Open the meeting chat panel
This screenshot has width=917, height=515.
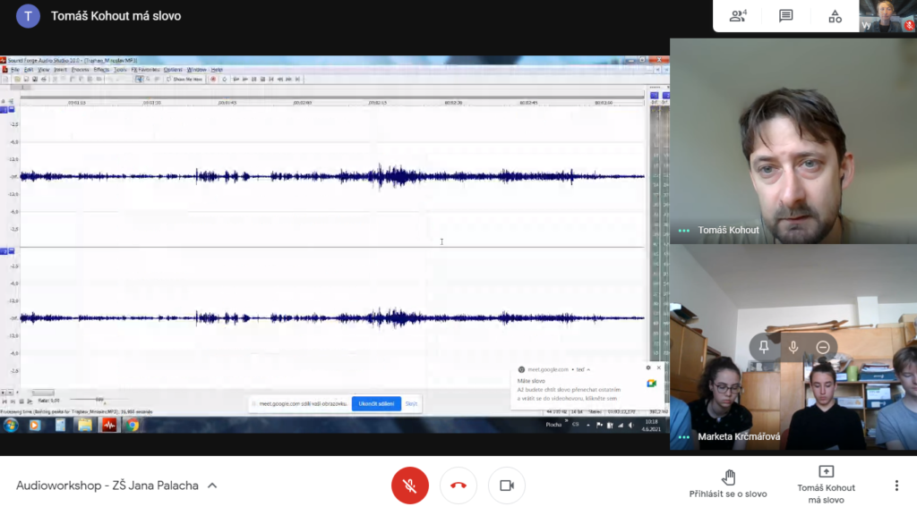pyautogui.click(x=786, y=16)
